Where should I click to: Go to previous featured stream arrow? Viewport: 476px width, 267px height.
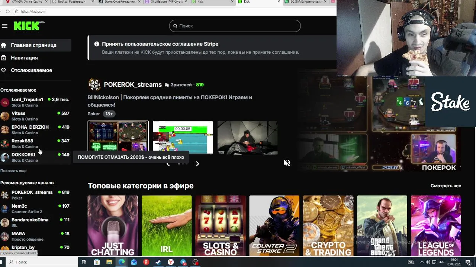[x=168, y=164]
